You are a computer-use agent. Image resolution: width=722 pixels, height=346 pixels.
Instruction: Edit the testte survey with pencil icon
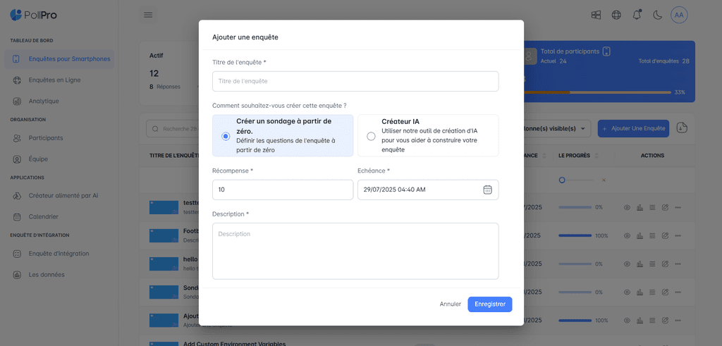click(x=665, y=207)
